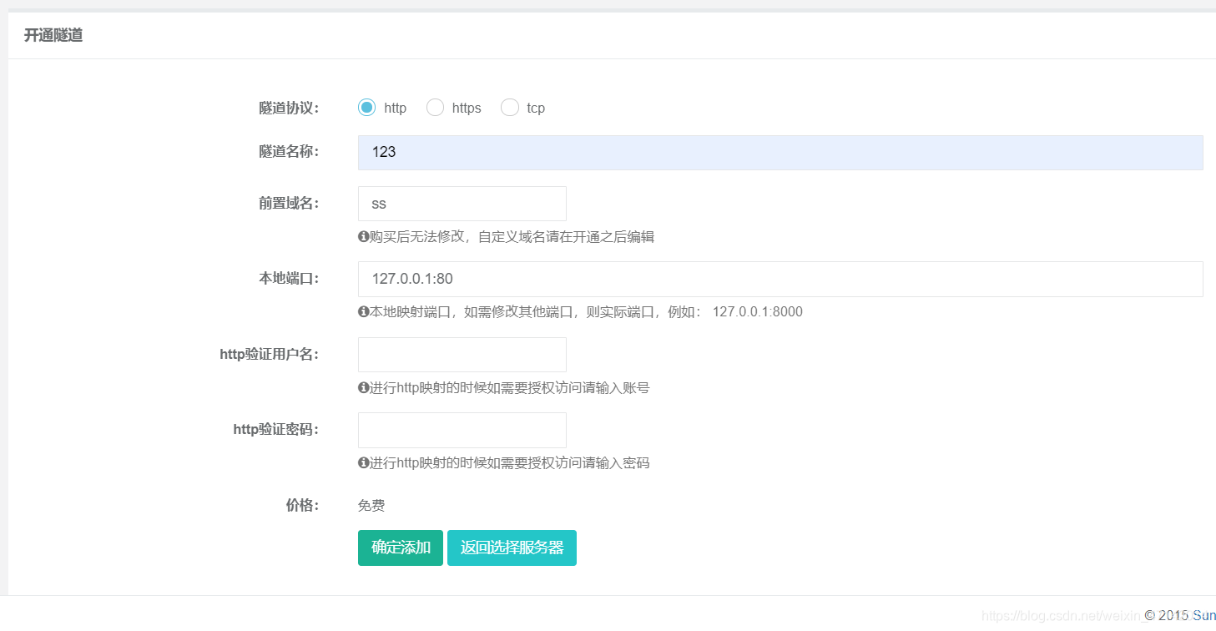Focus the http验证用户名 input box
This screenshot has width=1216, height=631.
(462, 355)
